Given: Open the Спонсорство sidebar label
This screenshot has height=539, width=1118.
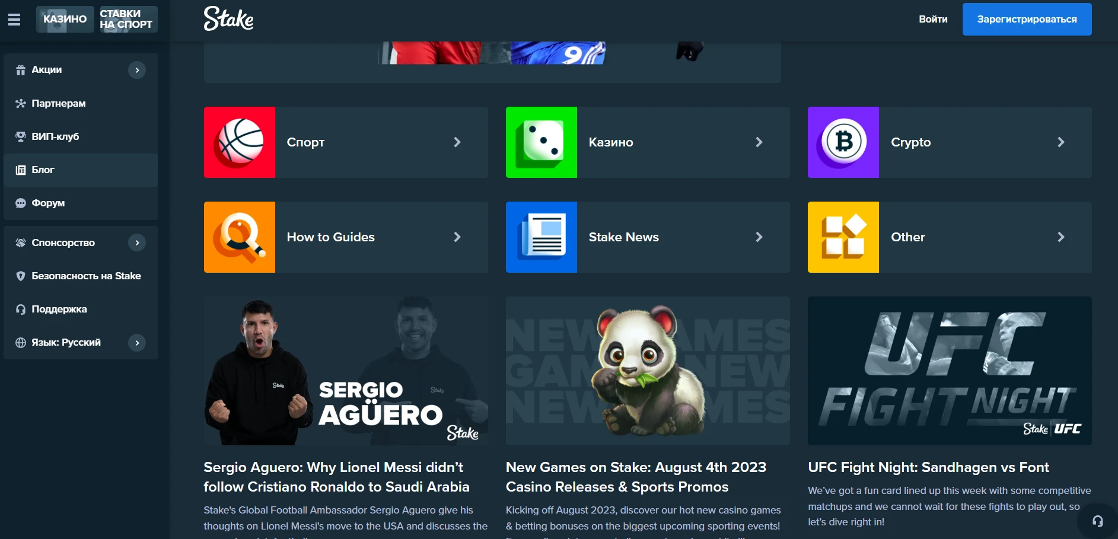Looking at the screenshot, I should (63, 243).
